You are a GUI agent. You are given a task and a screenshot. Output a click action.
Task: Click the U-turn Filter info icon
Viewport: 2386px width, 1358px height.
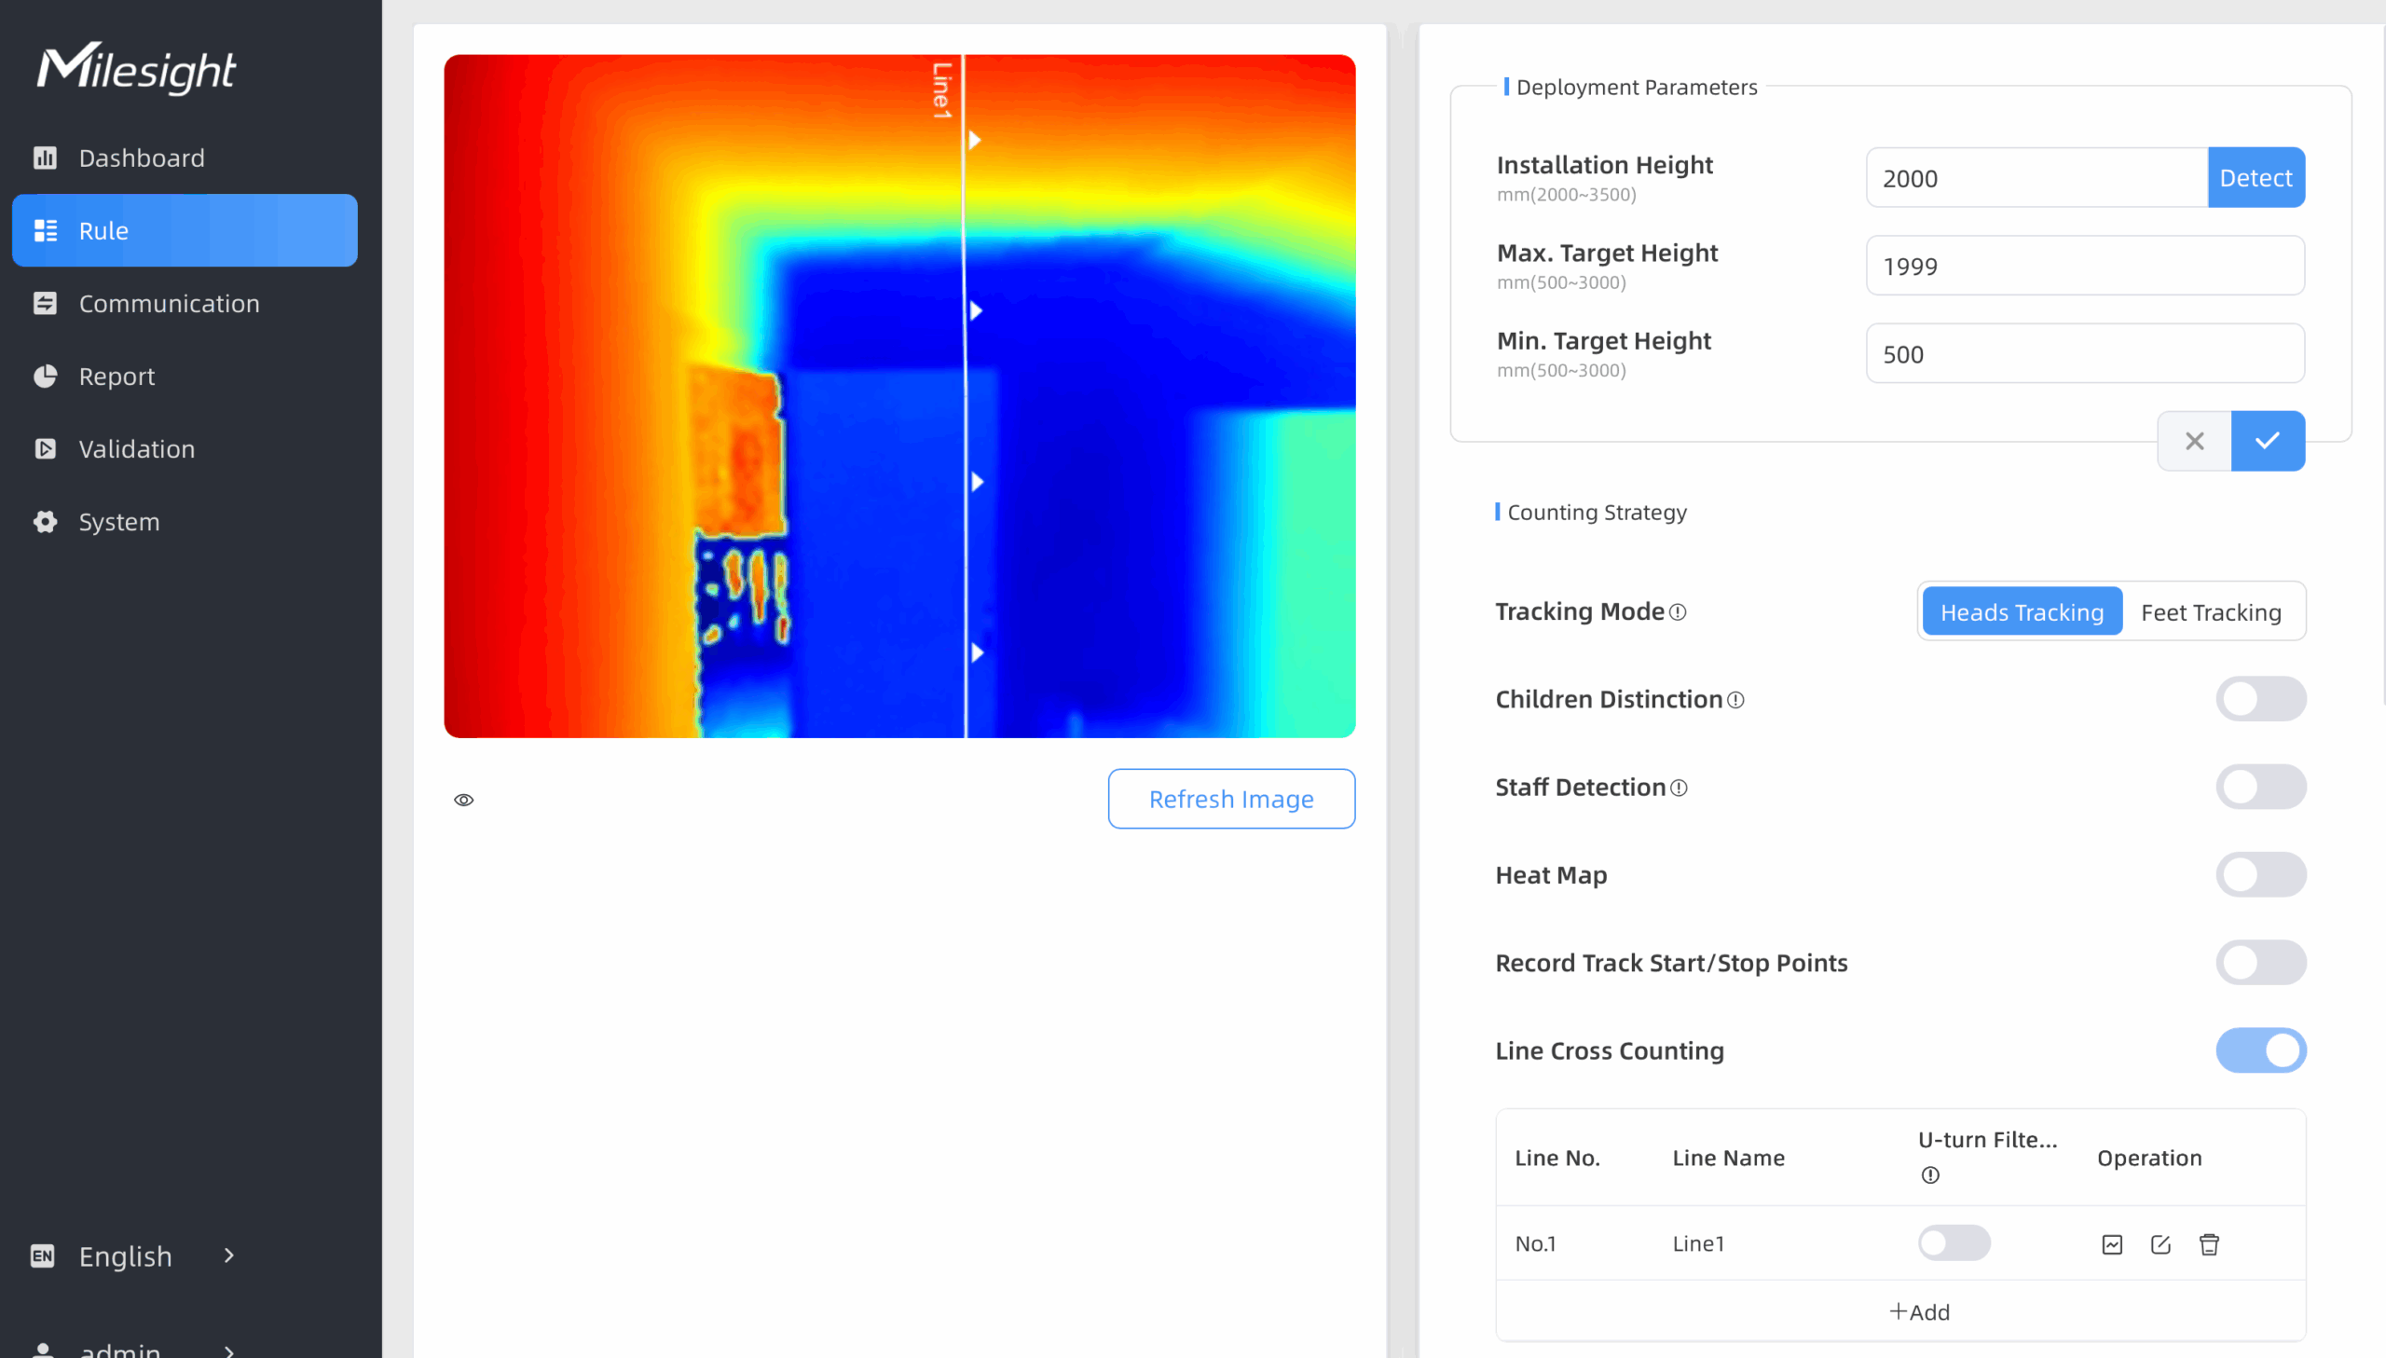coord(1930,1175)
